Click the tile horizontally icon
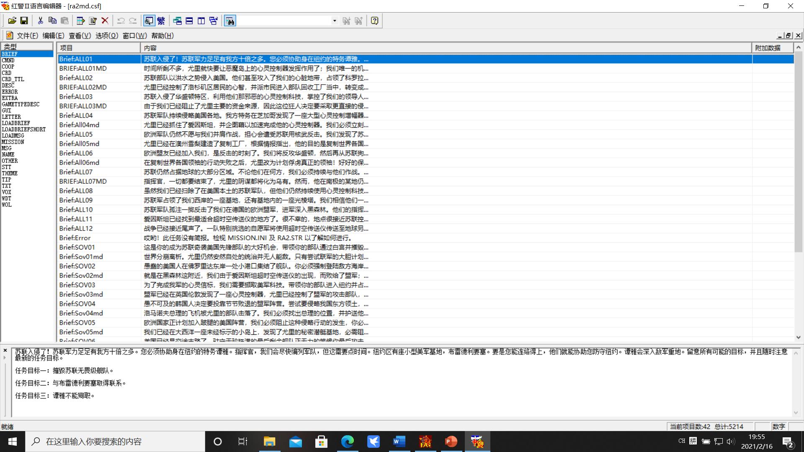The width and height of the screenshot is (804, 452). (189, 21)
